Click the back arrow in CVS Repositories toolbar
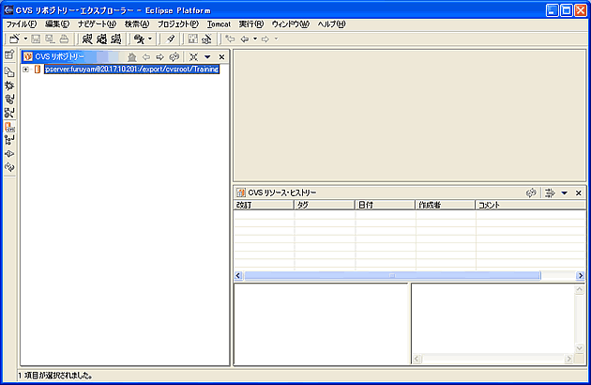 pos(145,57)
